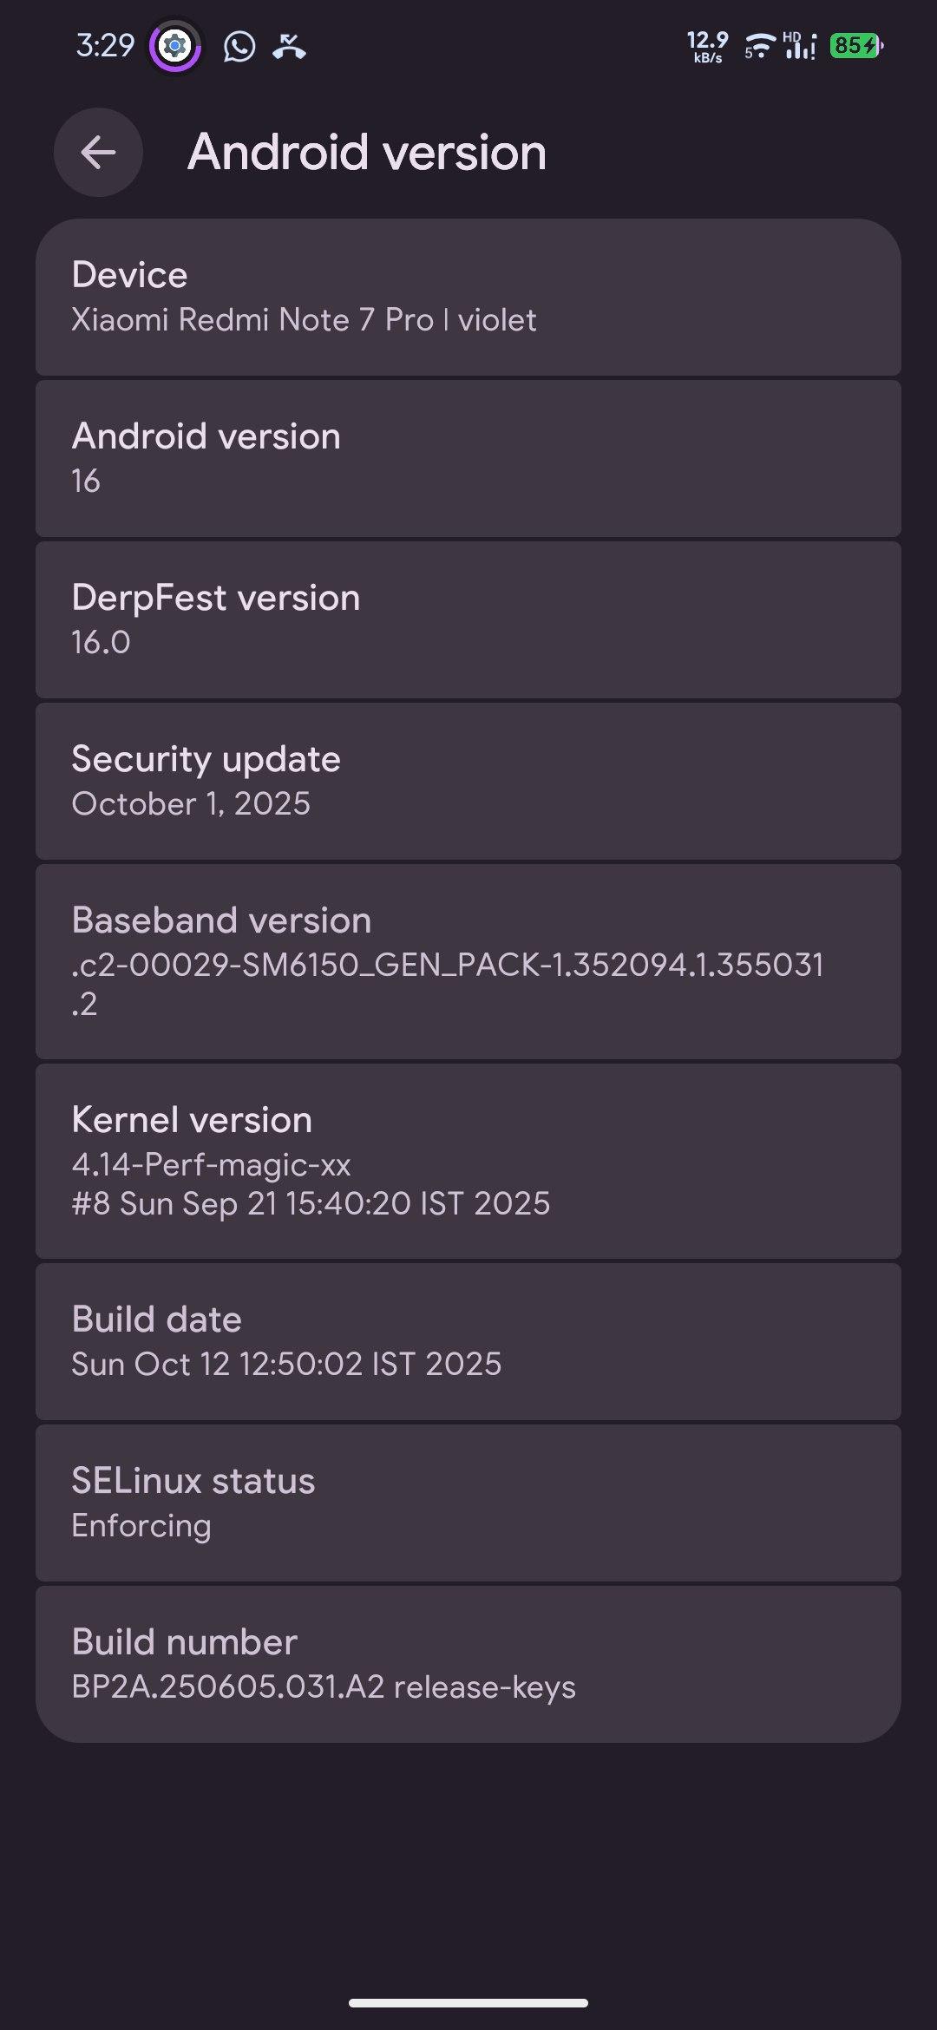Tap the Android version page title
This screenshot has width=937, height=2030.
(x=367, y=153)
